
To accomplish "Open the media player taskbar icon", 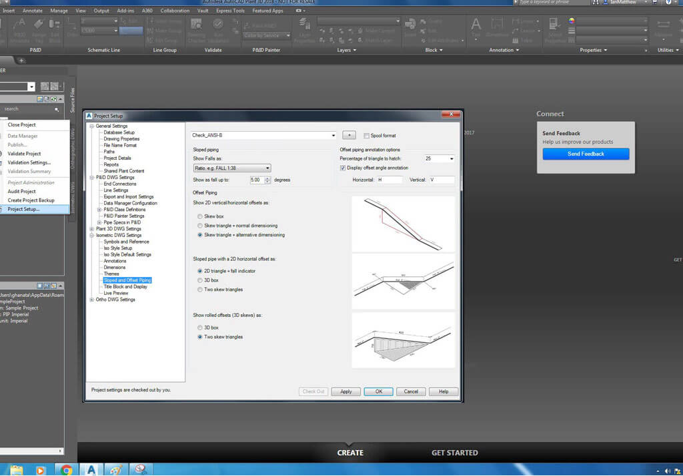I will 41,470.
